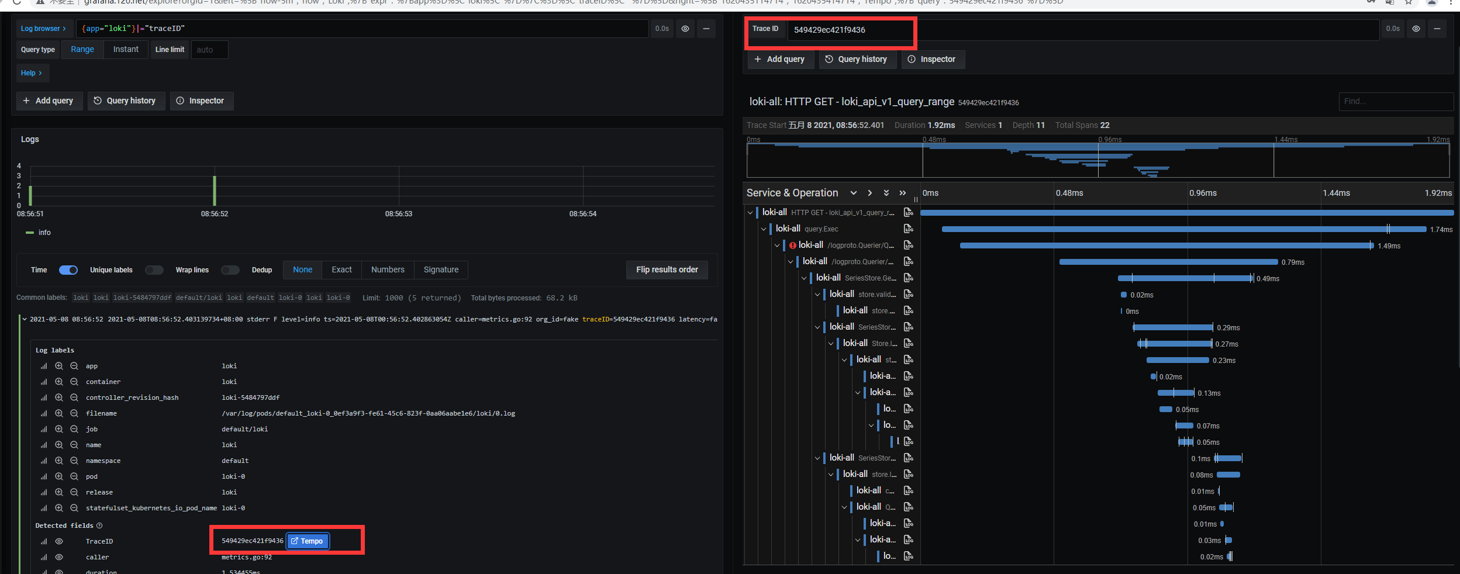
Task: Click the bar chart stats icon beside the app label
Action: click(x=44, y=366)
